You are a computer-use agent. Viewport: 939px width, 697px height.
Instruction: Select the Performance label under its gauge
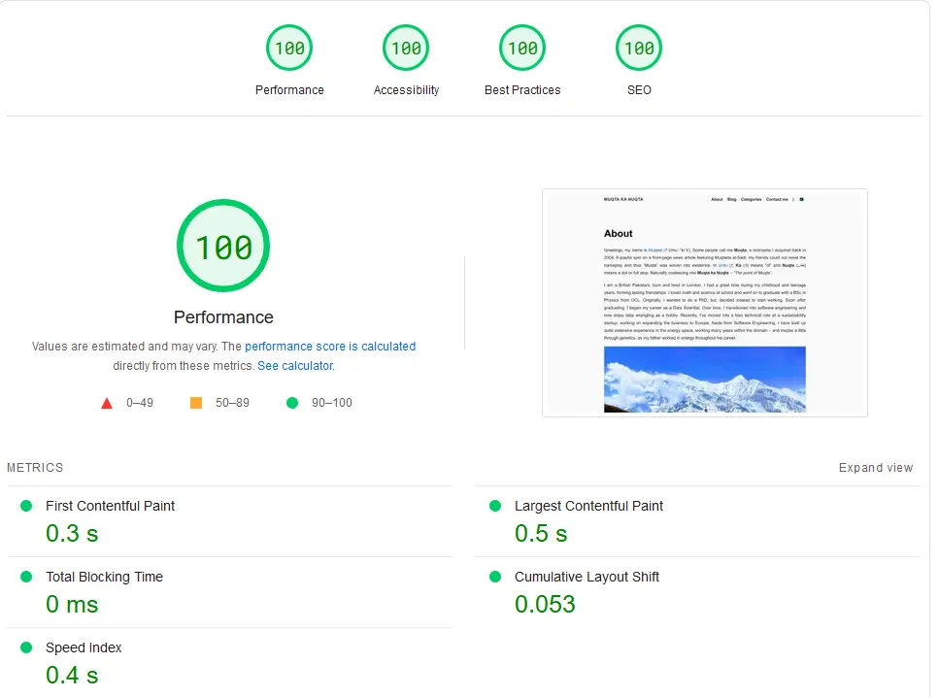click(289, 89)
